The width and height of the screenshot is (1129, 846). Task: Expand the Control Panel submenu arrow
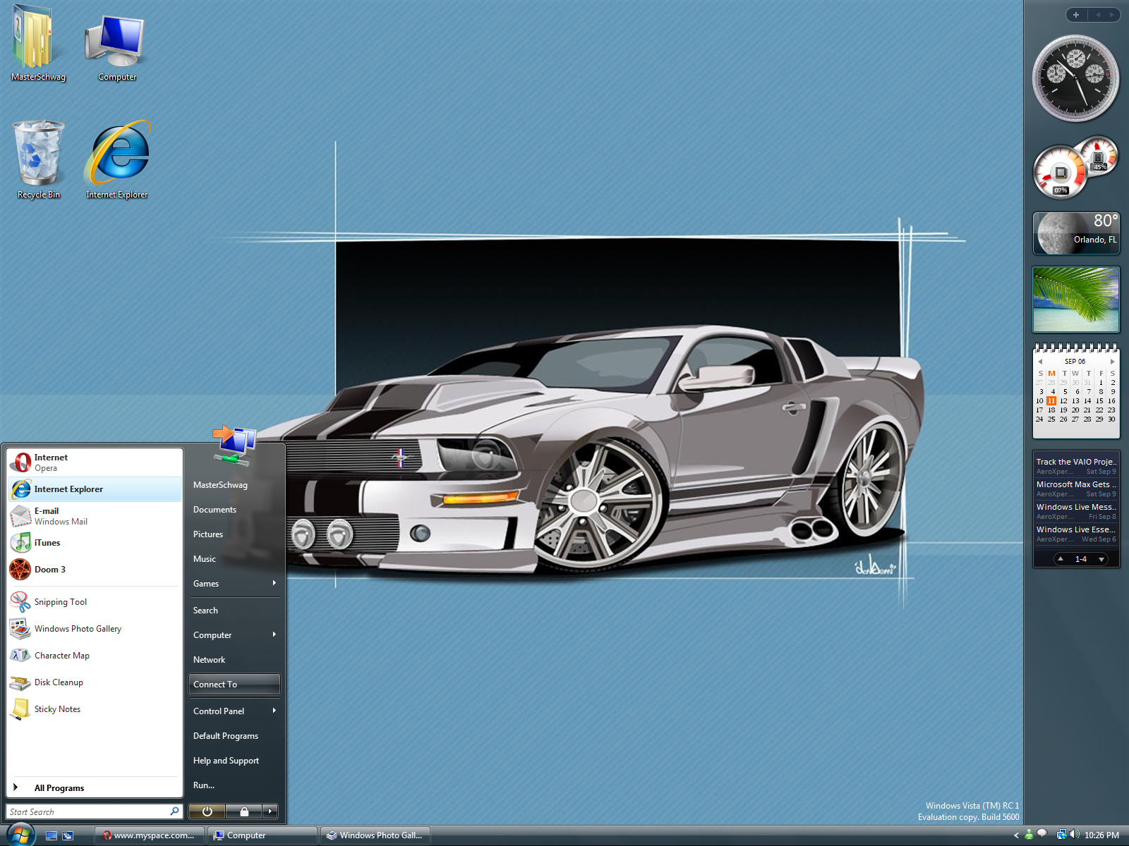tap(274, 711)
